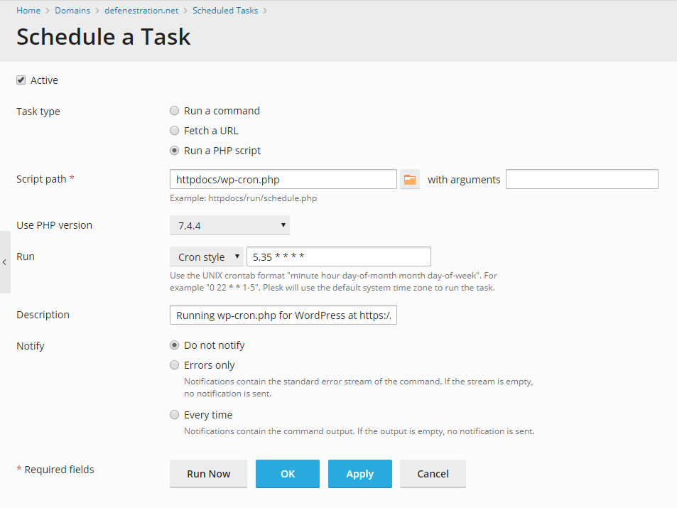
Task: Confirm with the OK button
Action: pos(288,474)
